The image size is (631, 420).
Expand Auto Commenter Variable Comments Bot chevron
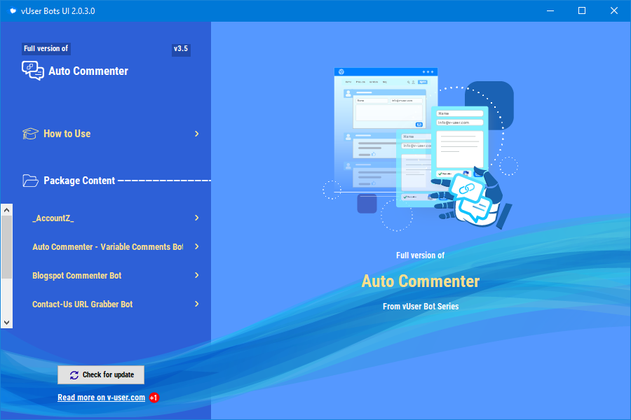(197, 247)
